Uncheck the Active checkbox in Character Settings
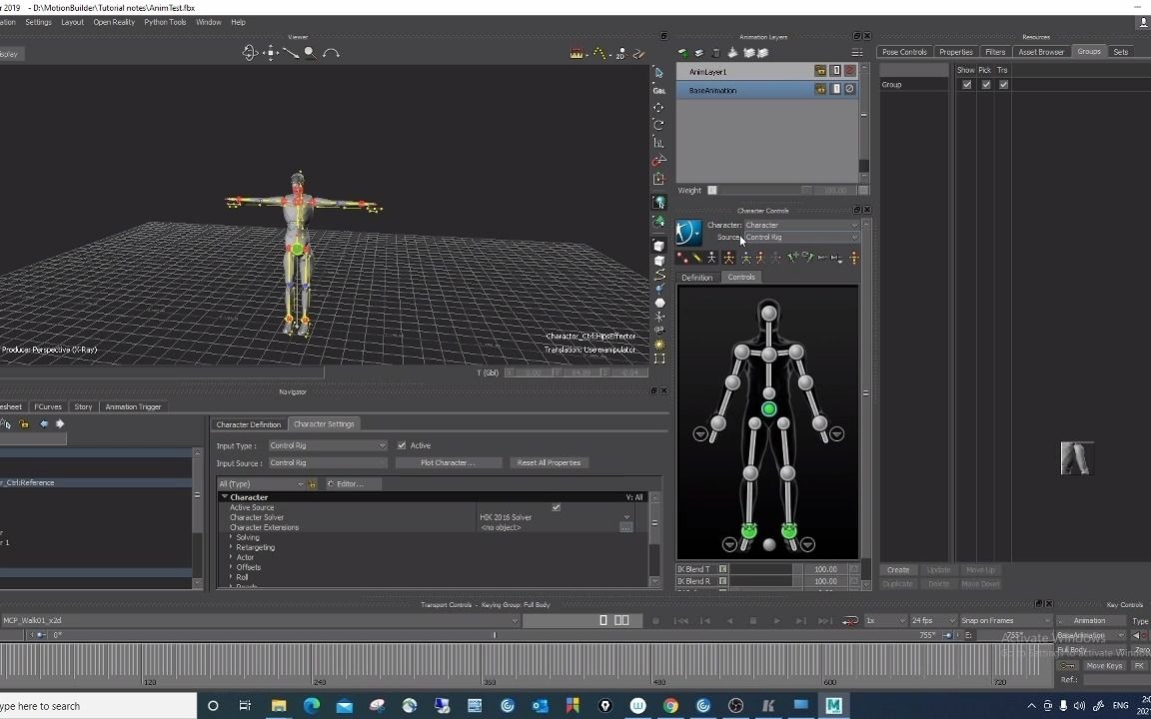 click(402, 445)
